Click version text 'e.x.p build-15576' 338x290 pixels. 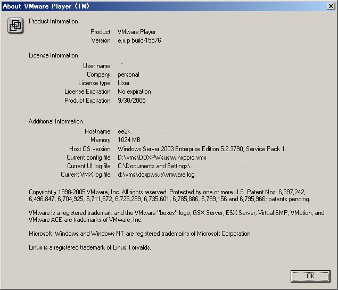[x=139, y=40]
